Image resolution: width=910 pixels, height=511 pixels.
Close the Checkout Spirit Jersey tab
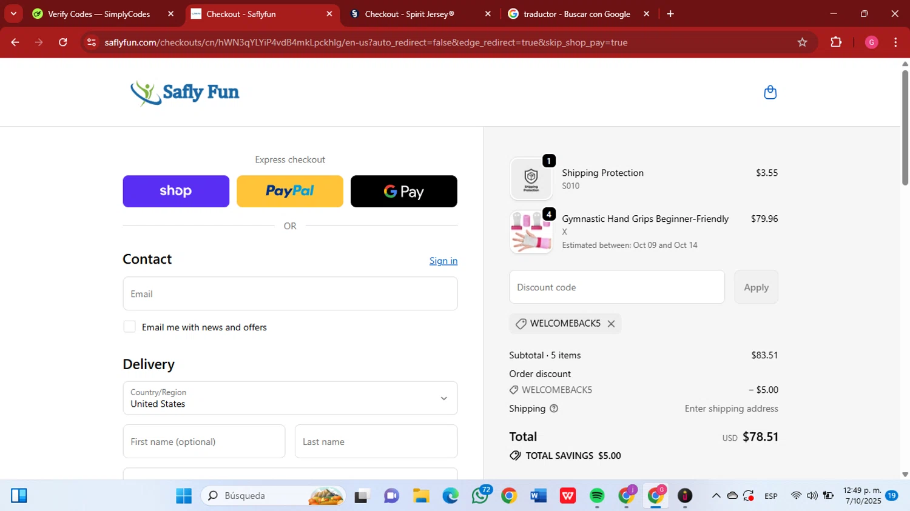tap(488, 14)
